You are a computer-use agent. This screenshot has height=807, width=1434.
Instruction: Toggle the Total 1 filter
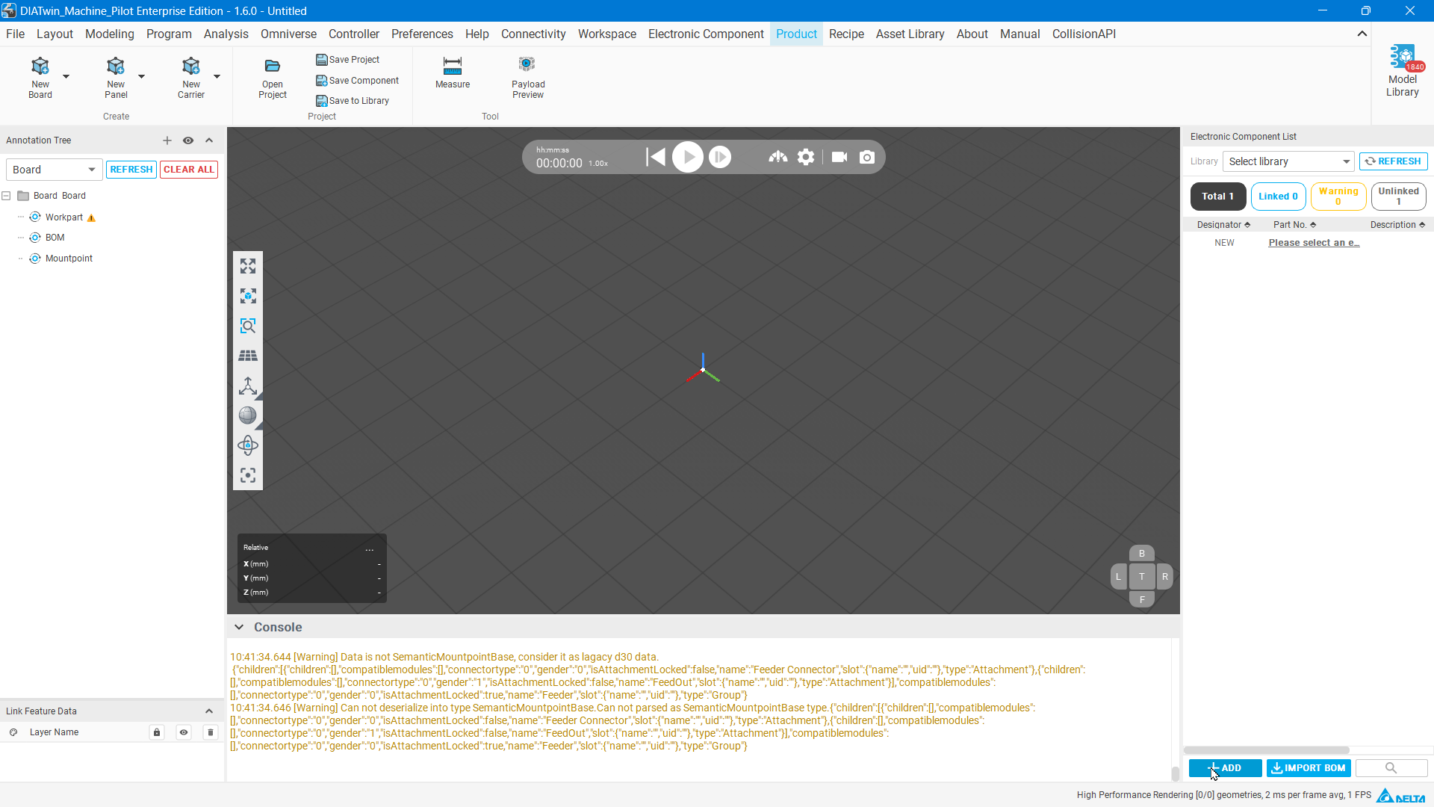pyautogui.click(x=1218, y=197)
